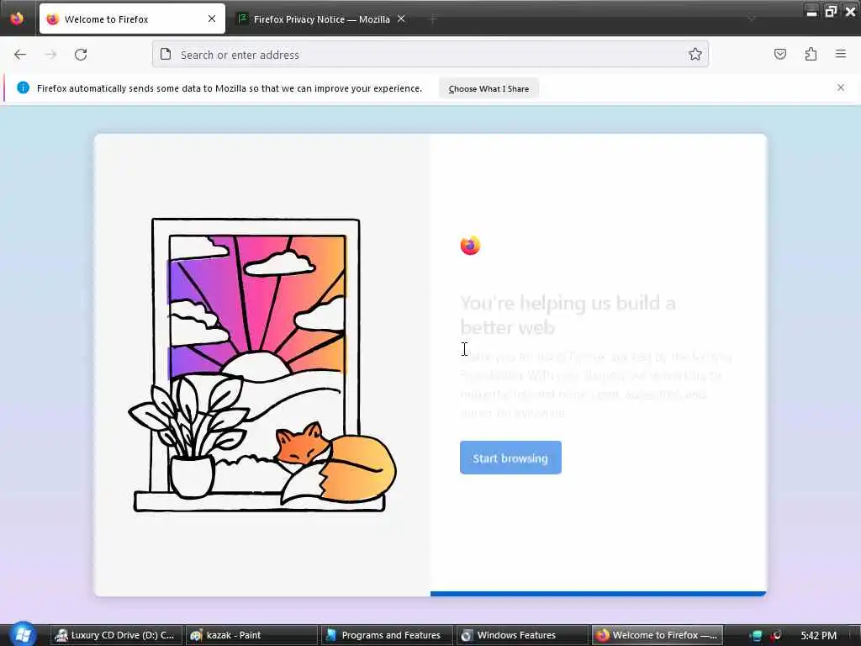The image size is (861, 646).
Task: Open the Windows Start orb
Action: (23, 634)
